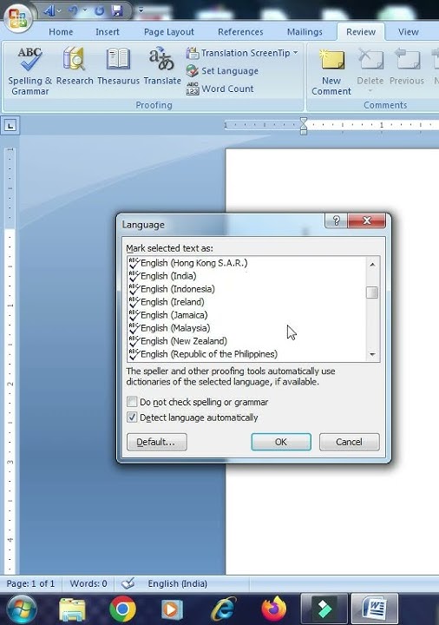The width and height of the screenshot is (439, 625).
Task: Open Word Count from Proofing group
Action: pos(219,89)
